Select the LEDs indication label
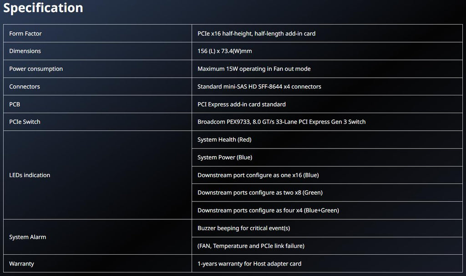466x276 pixels. coord(30,175)
